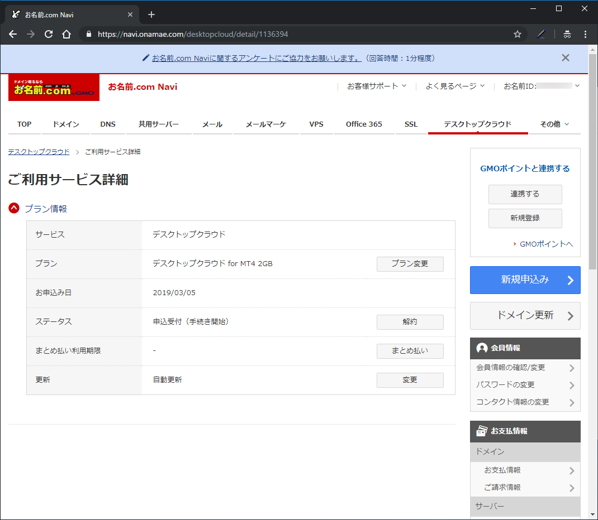This screenshot has width=598, height=520.
Task: Bookmark this page with the star icon
Action: [518, 34]
